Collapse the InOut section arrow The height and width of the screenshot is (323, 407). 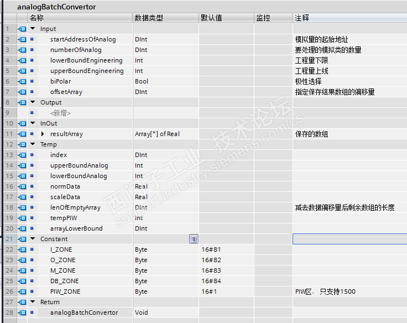point(33,123)
